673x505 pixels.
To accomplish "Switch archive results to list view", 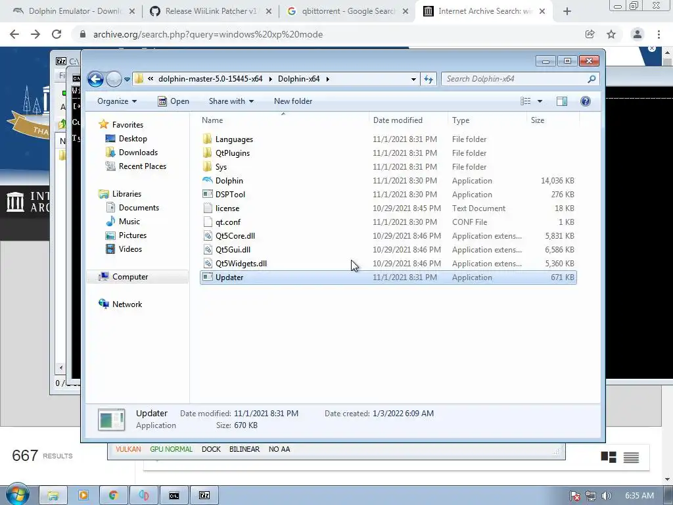I will tap(631, 458).
